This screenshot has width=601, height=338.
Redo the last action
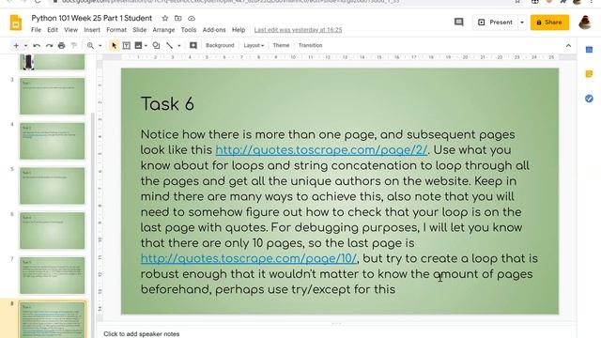tap(49, 46)
